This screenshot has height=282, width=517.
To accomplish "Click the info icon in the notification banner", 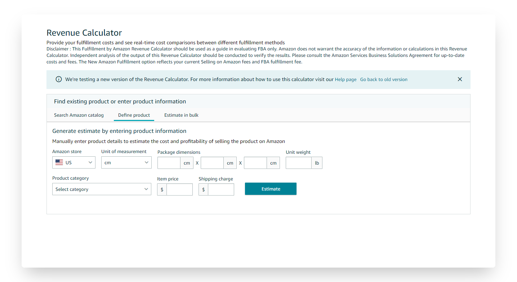I will [59, 79].
